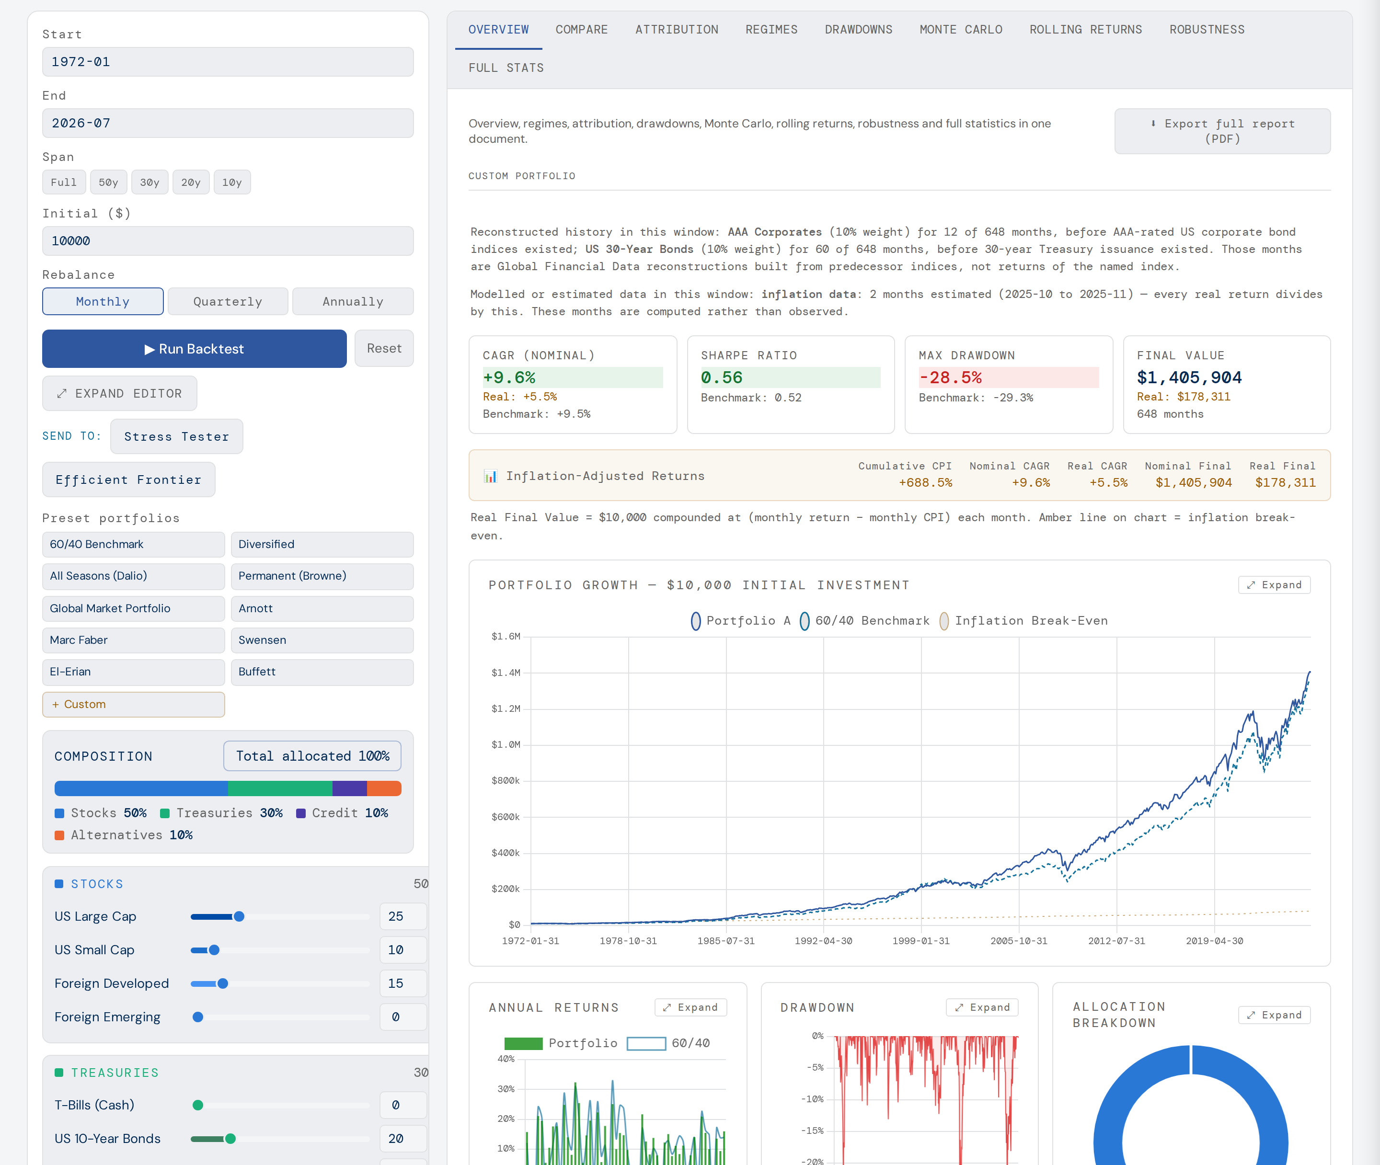
Task: Click the Total allocated 100% badge
Action: (312, 756)
